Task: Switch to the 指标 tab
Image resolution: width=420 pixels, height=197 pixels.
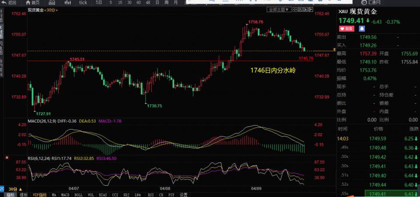Action: point(10,194)
